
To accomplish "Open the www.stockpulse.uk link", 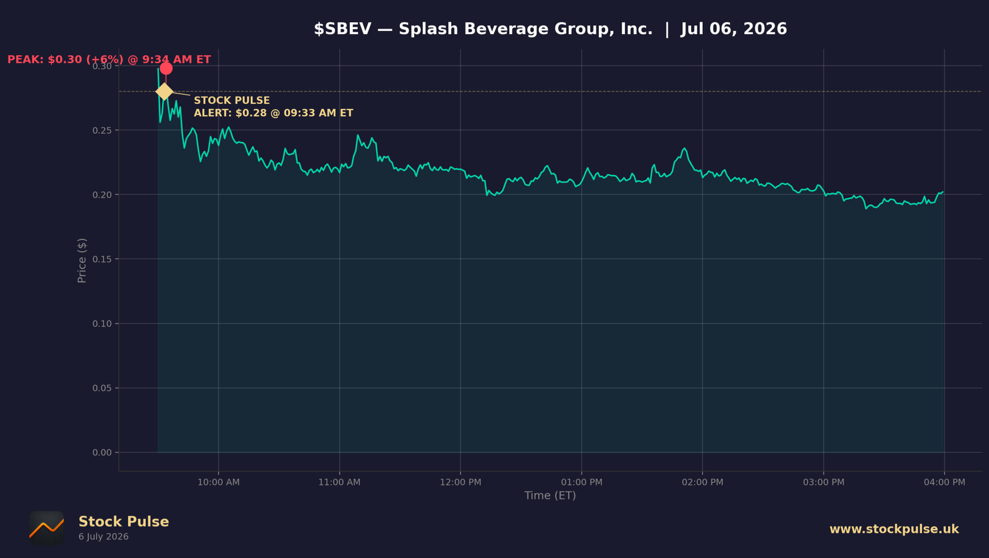I will 894,529.
